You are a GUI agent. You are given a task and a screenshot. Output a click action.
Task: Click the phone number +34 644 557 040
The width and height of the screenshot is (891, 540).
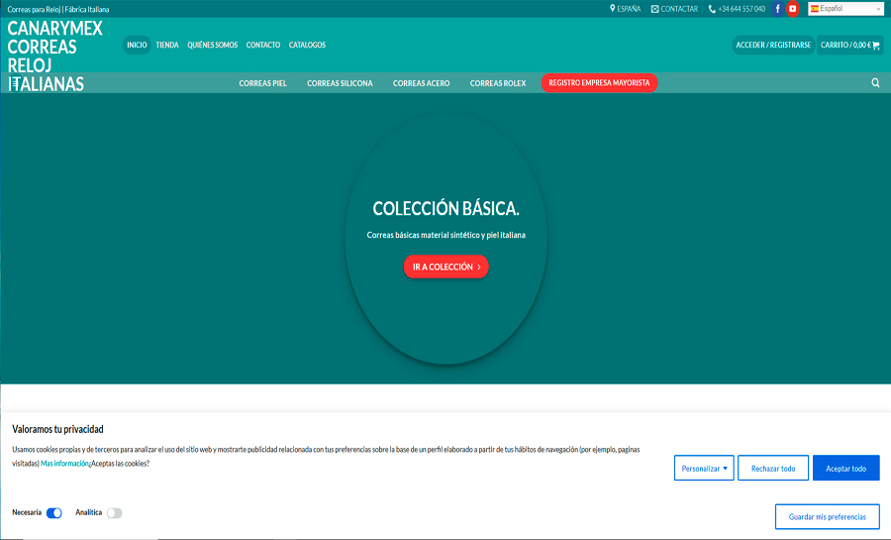737,9
